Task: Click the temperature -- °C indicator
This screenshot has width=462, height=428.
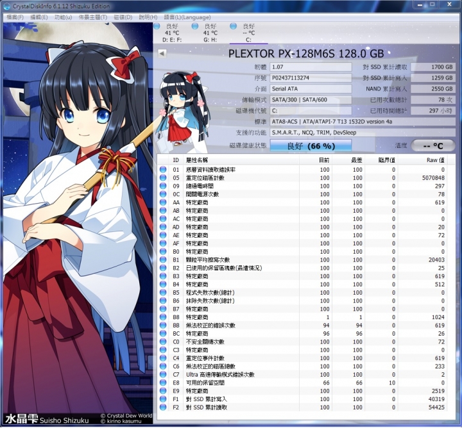Action: coord(433,145)
